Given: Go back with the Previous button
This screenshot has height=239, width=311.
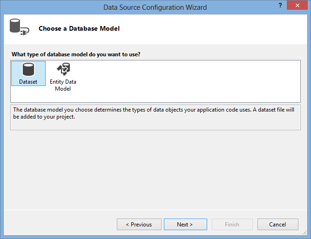Looking at the screenshot, I should pos(139,225).
